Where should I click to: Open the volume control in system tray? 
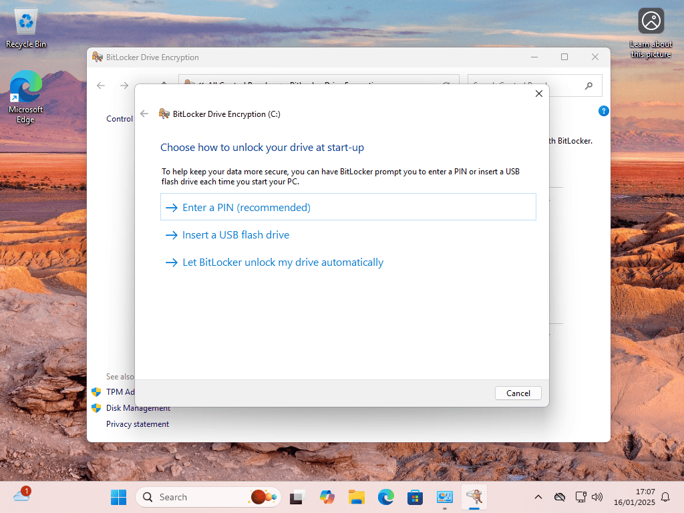click(597, 497)
